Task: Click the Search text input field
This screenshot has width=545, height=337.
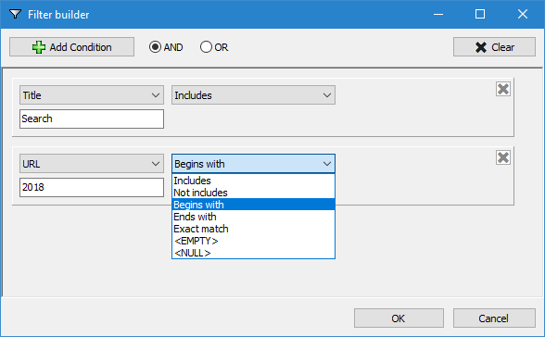Action: click(92, 119)
